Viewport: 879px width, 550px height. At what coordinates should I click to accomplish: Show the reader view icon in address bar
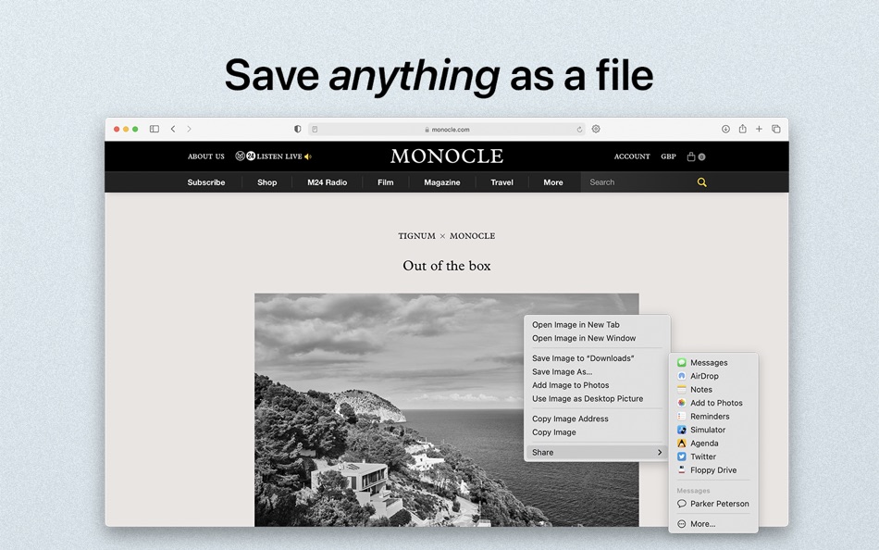pyautogui.click(x=315, y=129)
